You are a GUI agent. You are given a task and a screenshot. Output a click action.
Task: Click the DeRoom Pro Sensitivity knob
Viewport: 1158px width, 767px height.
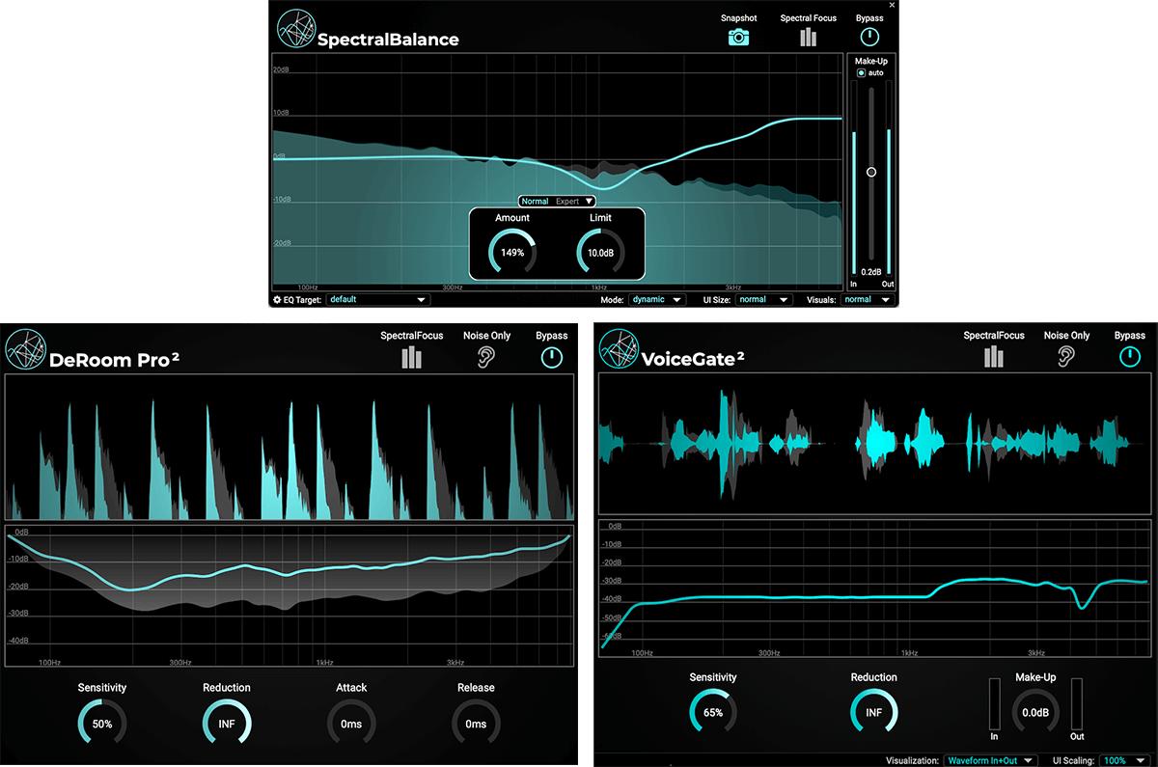pyautogui.click(x=101, y=724)
